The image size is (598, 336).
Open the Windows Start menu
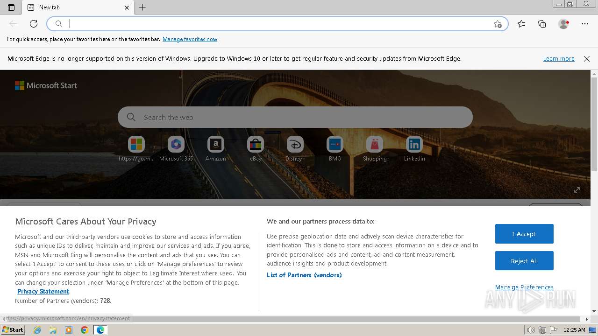13,330
